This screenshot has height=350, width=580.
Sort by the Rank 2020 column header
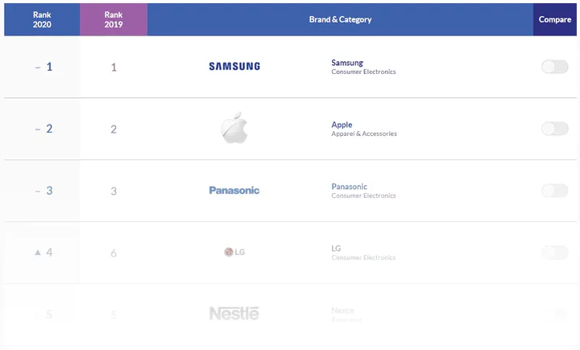click(x=42, y=19)
